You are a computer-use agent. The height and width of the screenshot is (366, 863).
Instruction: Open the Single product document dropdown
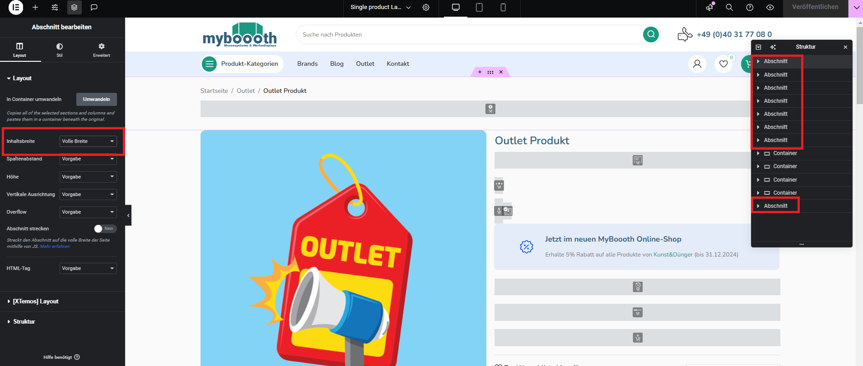coord(381,7)
